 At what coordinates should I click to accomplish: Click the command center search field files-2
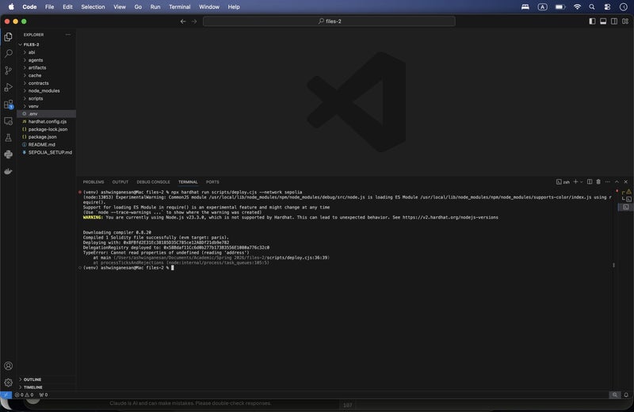tap(329, 21)
